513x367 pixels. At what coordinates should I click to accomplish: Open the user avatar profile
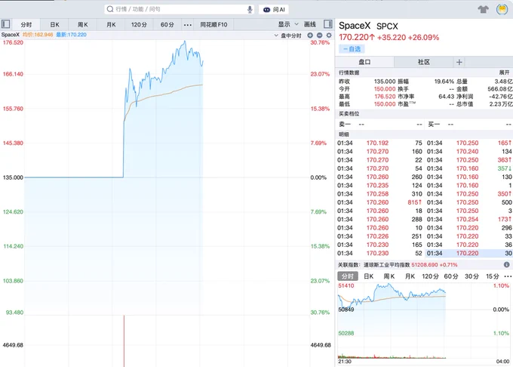click(x=502, y=10)
